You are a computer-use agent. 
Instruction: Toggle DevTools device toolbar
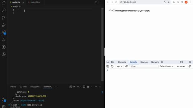(x=112, y=62)
